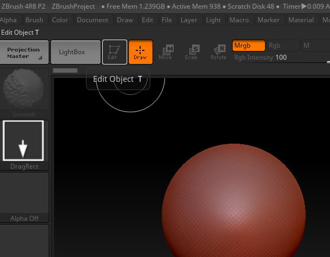Select the Draw mode button
Viewport: 330px width, 257px height.
tap(140, 52)
